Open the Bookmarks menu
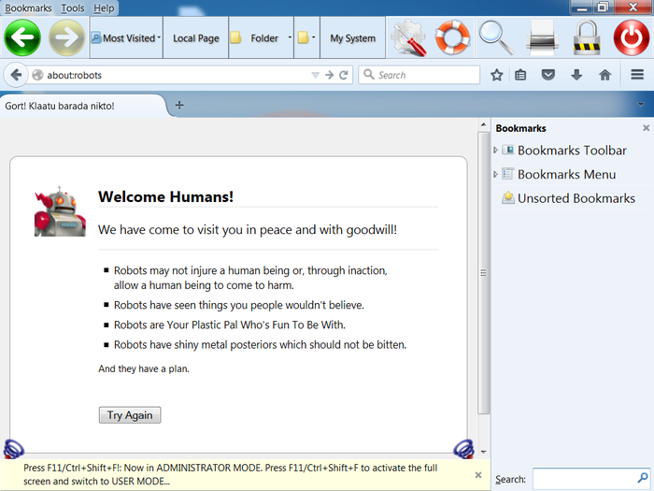Image resolution: width=654 pixels, height=491 pixels. point(28,7)
